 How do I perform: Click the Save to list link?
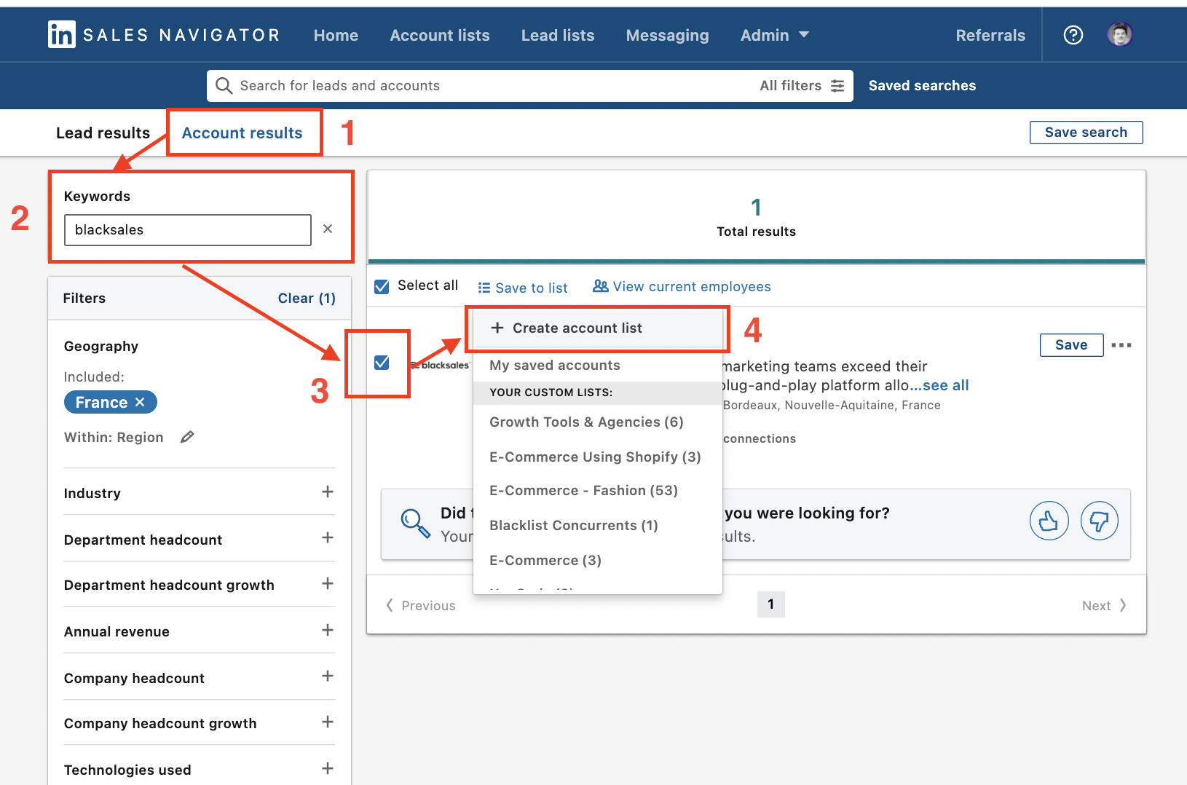tap(532, 288)
